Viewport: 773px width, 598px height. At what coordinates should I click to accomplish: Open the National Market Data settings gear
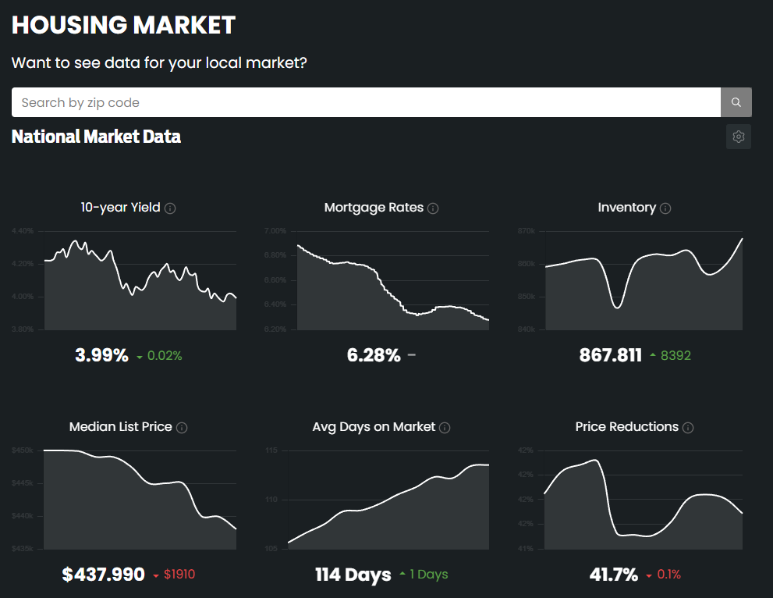738,137
